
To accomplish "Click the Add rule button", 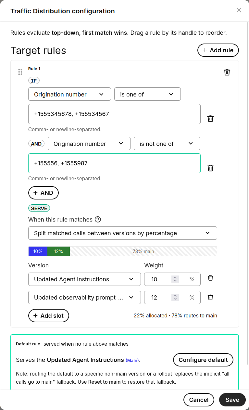I will click(218, 50).
